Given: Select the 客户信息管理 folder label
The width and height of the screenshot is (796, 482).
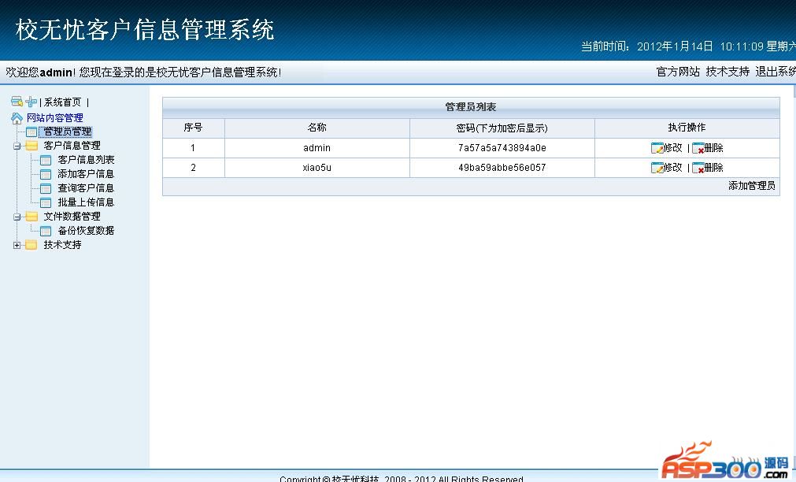Looking at the screenshot, I should tap(72, 146).
